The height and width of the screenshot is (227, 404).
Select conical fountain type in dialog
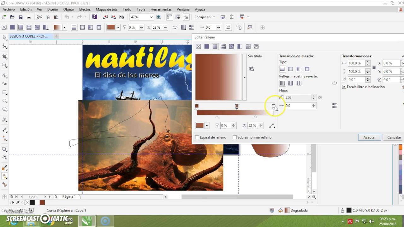299,69
